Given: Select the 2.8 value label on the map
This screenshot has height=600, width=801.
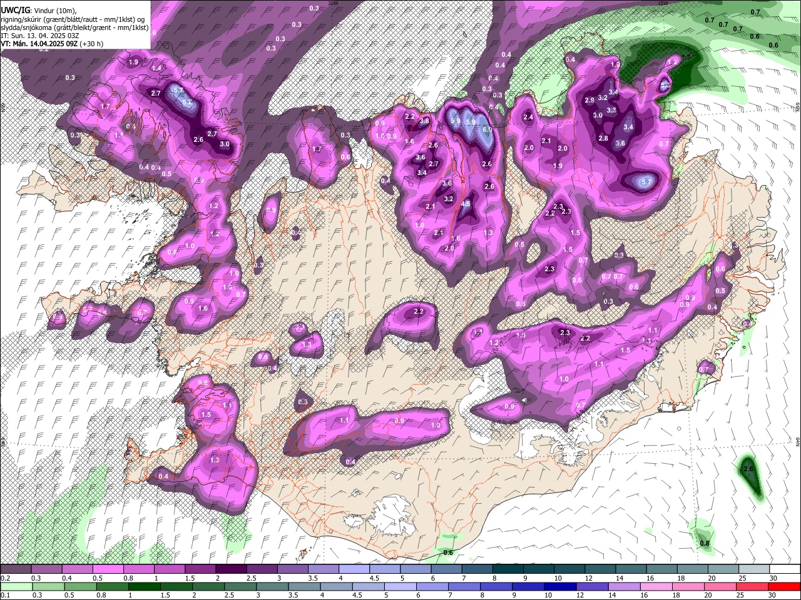Looking at the screenshot, I should click(603, 138).
